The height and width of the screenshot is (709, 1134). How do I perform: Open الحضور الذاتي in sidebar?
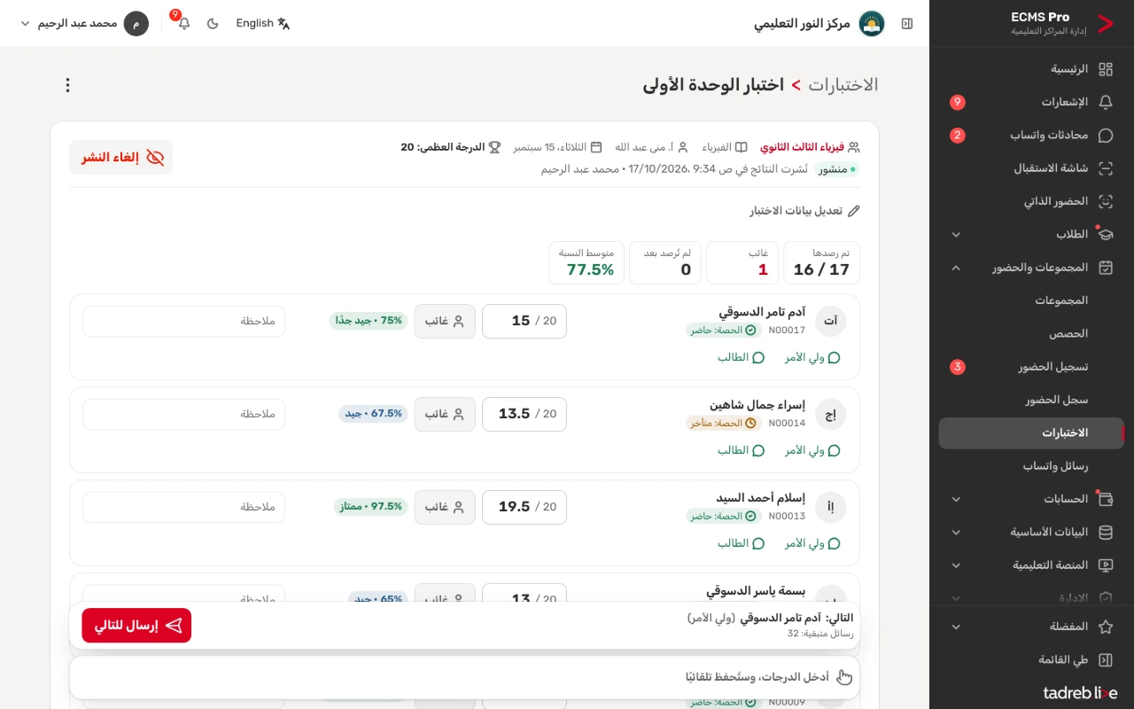[x=1031, y=201]
